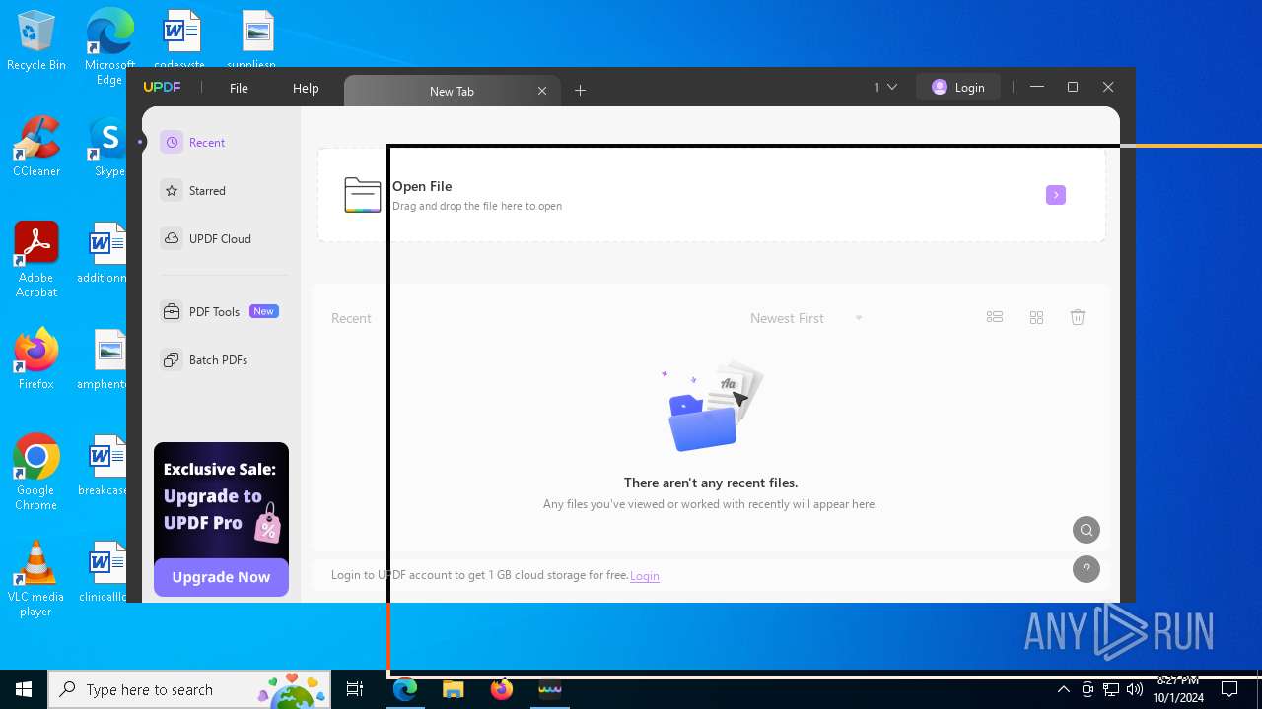
Task: Add a new tab with plus
Action: (x=581, y=91)
